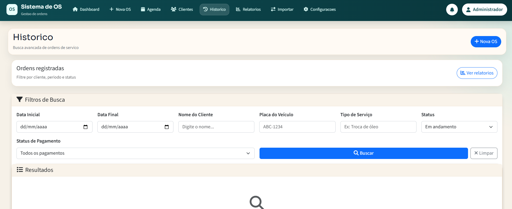Click the list icon beside Resultados
This screenshot has width=512, height=209.
[20, 170]
